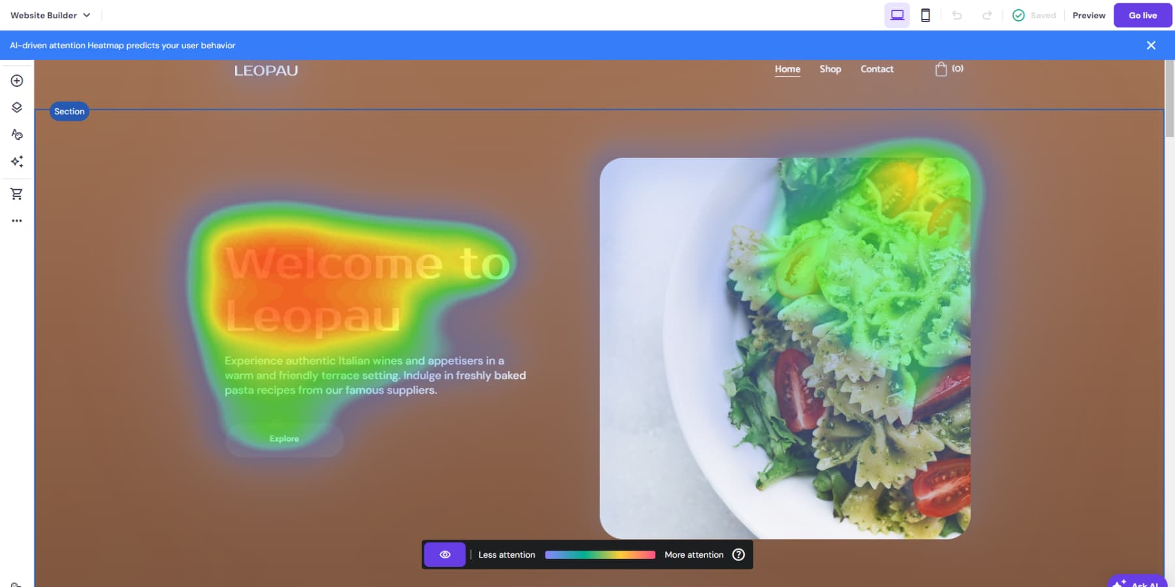Open the AI tools sparkles icon
The height and width of the screenshot is (587, 1175).
[16, 162]
